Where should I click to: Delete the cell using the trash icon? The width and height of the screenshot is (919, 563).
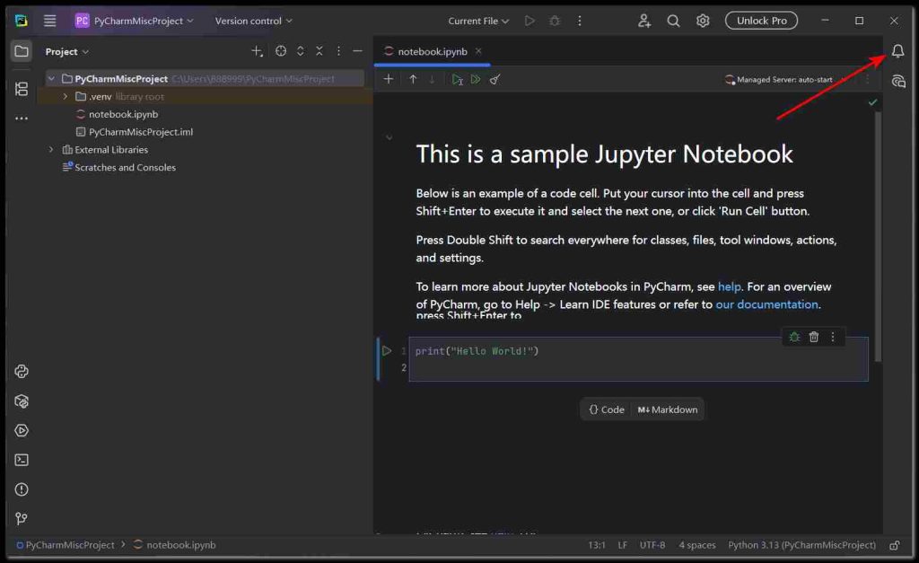[814, 337]
